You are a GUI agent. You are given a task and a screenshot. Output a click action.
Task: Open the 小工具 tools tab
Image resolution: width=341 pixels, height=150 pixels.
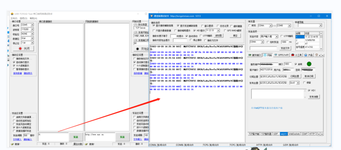click(x=297, y=55)
